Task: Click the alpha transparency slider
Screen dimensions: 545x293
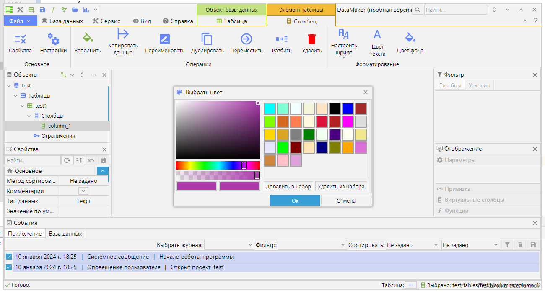Action: [x=218, y=175]
